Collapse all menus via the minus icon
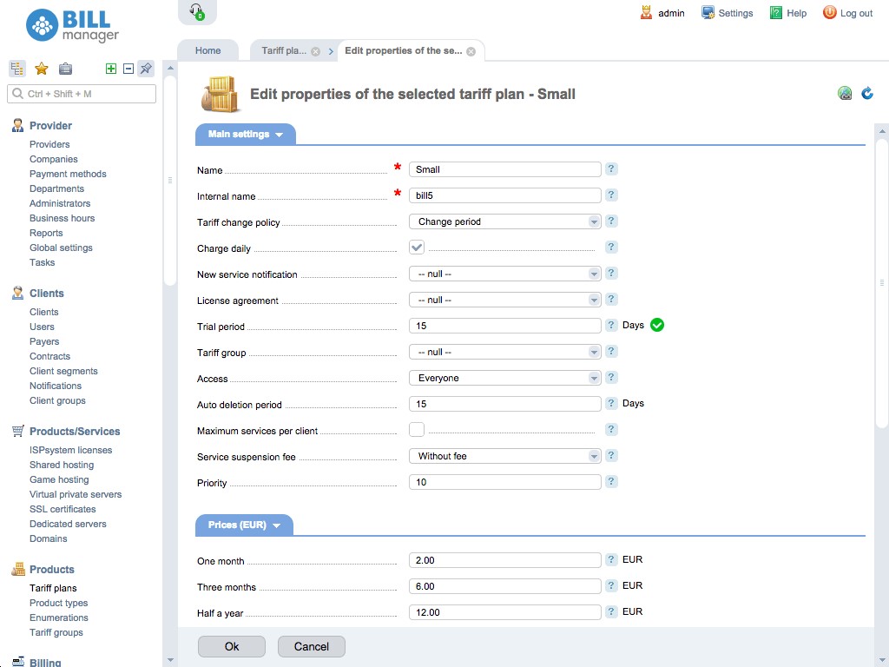Viewport: 889px width, 667px height. [128, 68]
